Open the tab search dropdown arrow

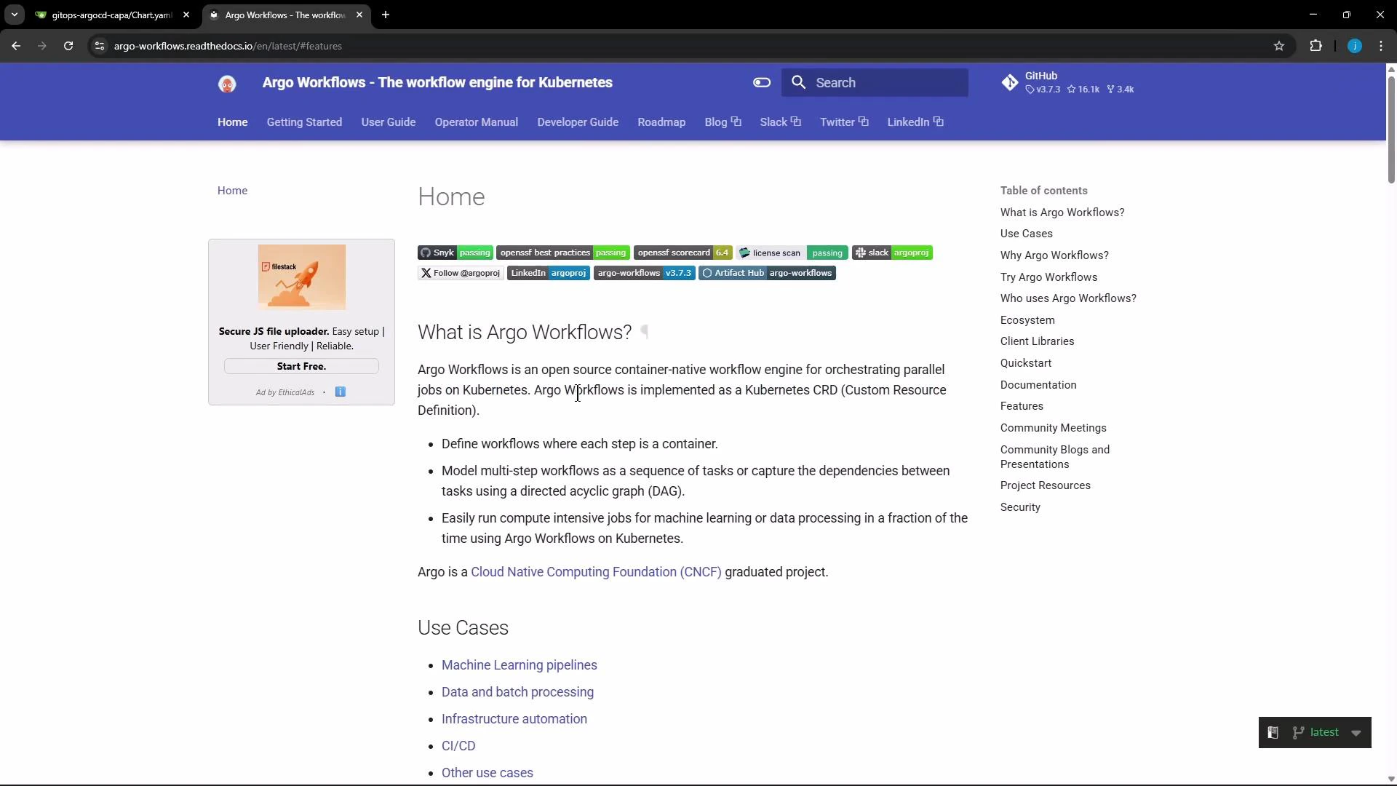(14, 15)
